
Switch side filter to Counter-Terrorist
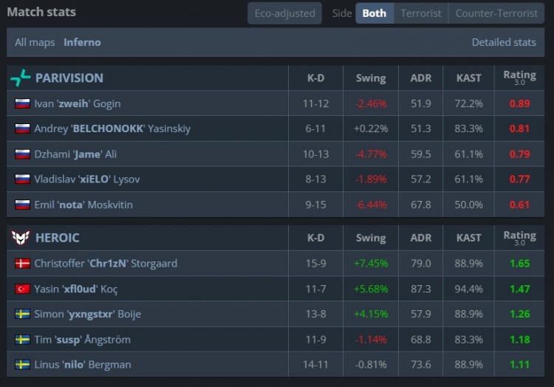pyautogui.click(x=496, y=13)
